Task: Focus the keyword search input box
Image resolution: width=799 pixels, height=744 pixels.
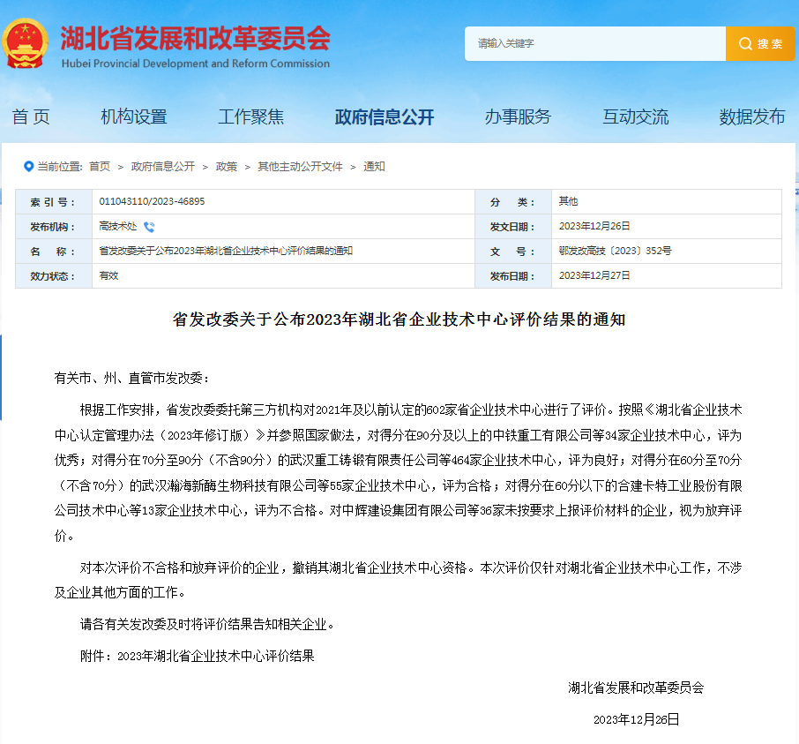Action: tap(595, 44)
